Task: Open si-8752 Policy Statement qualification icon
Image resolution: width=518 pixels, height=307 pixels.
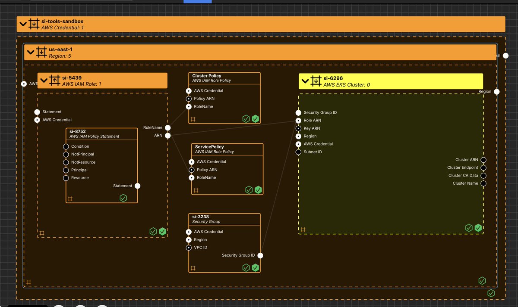Action: click(x=123, y=198)
